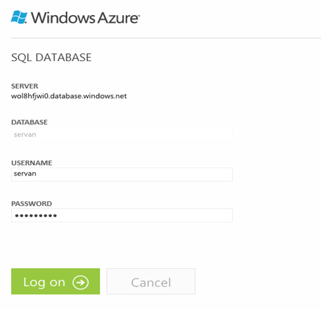The height and width of the screenshot is (309, 321).
Task: Click the grayed servan database name text
Action: [x=25, y=135]
